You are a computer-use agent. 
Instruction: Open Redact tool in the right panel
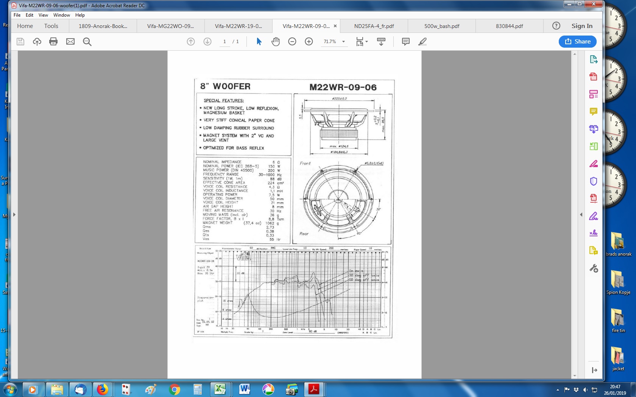[594, 164]
